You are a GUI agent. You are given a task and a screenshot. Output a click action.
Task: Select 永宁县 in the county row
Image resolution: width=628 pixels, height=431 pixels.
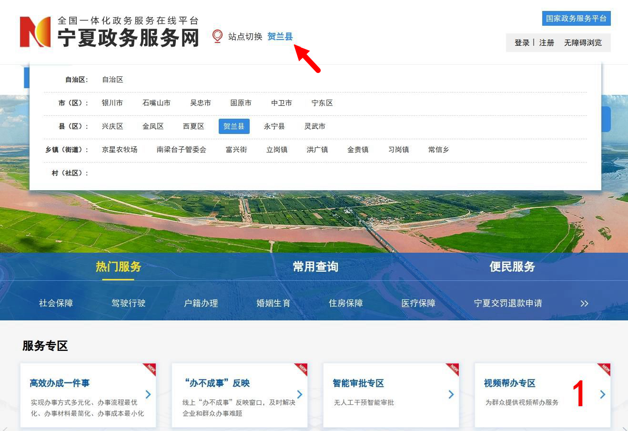[x=274, y=126]
